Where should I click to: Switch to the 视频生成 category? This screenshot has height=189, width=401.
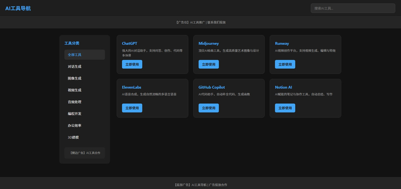[85, 90]
